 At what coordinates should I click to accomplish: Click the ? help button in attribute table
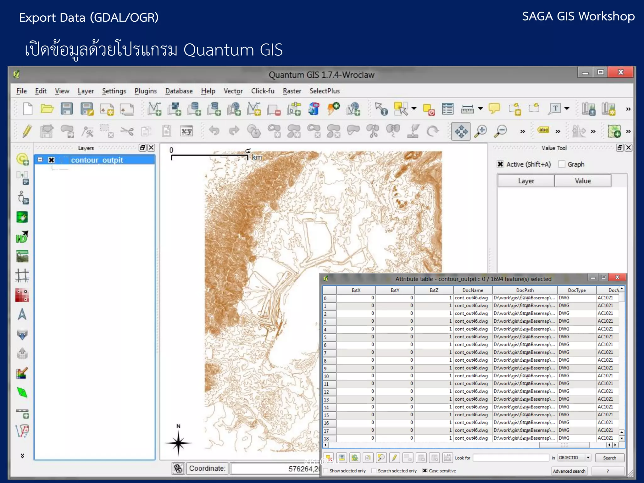[608, 471]
